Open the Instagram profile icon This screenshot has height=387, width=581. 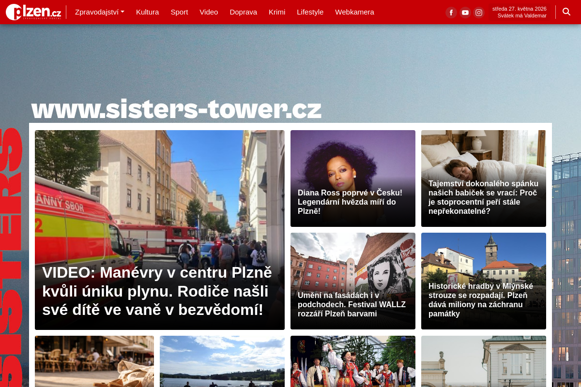[x=479, y=13]
